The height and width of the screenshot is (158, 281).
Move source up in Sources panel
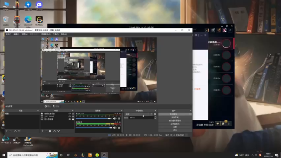55,131
